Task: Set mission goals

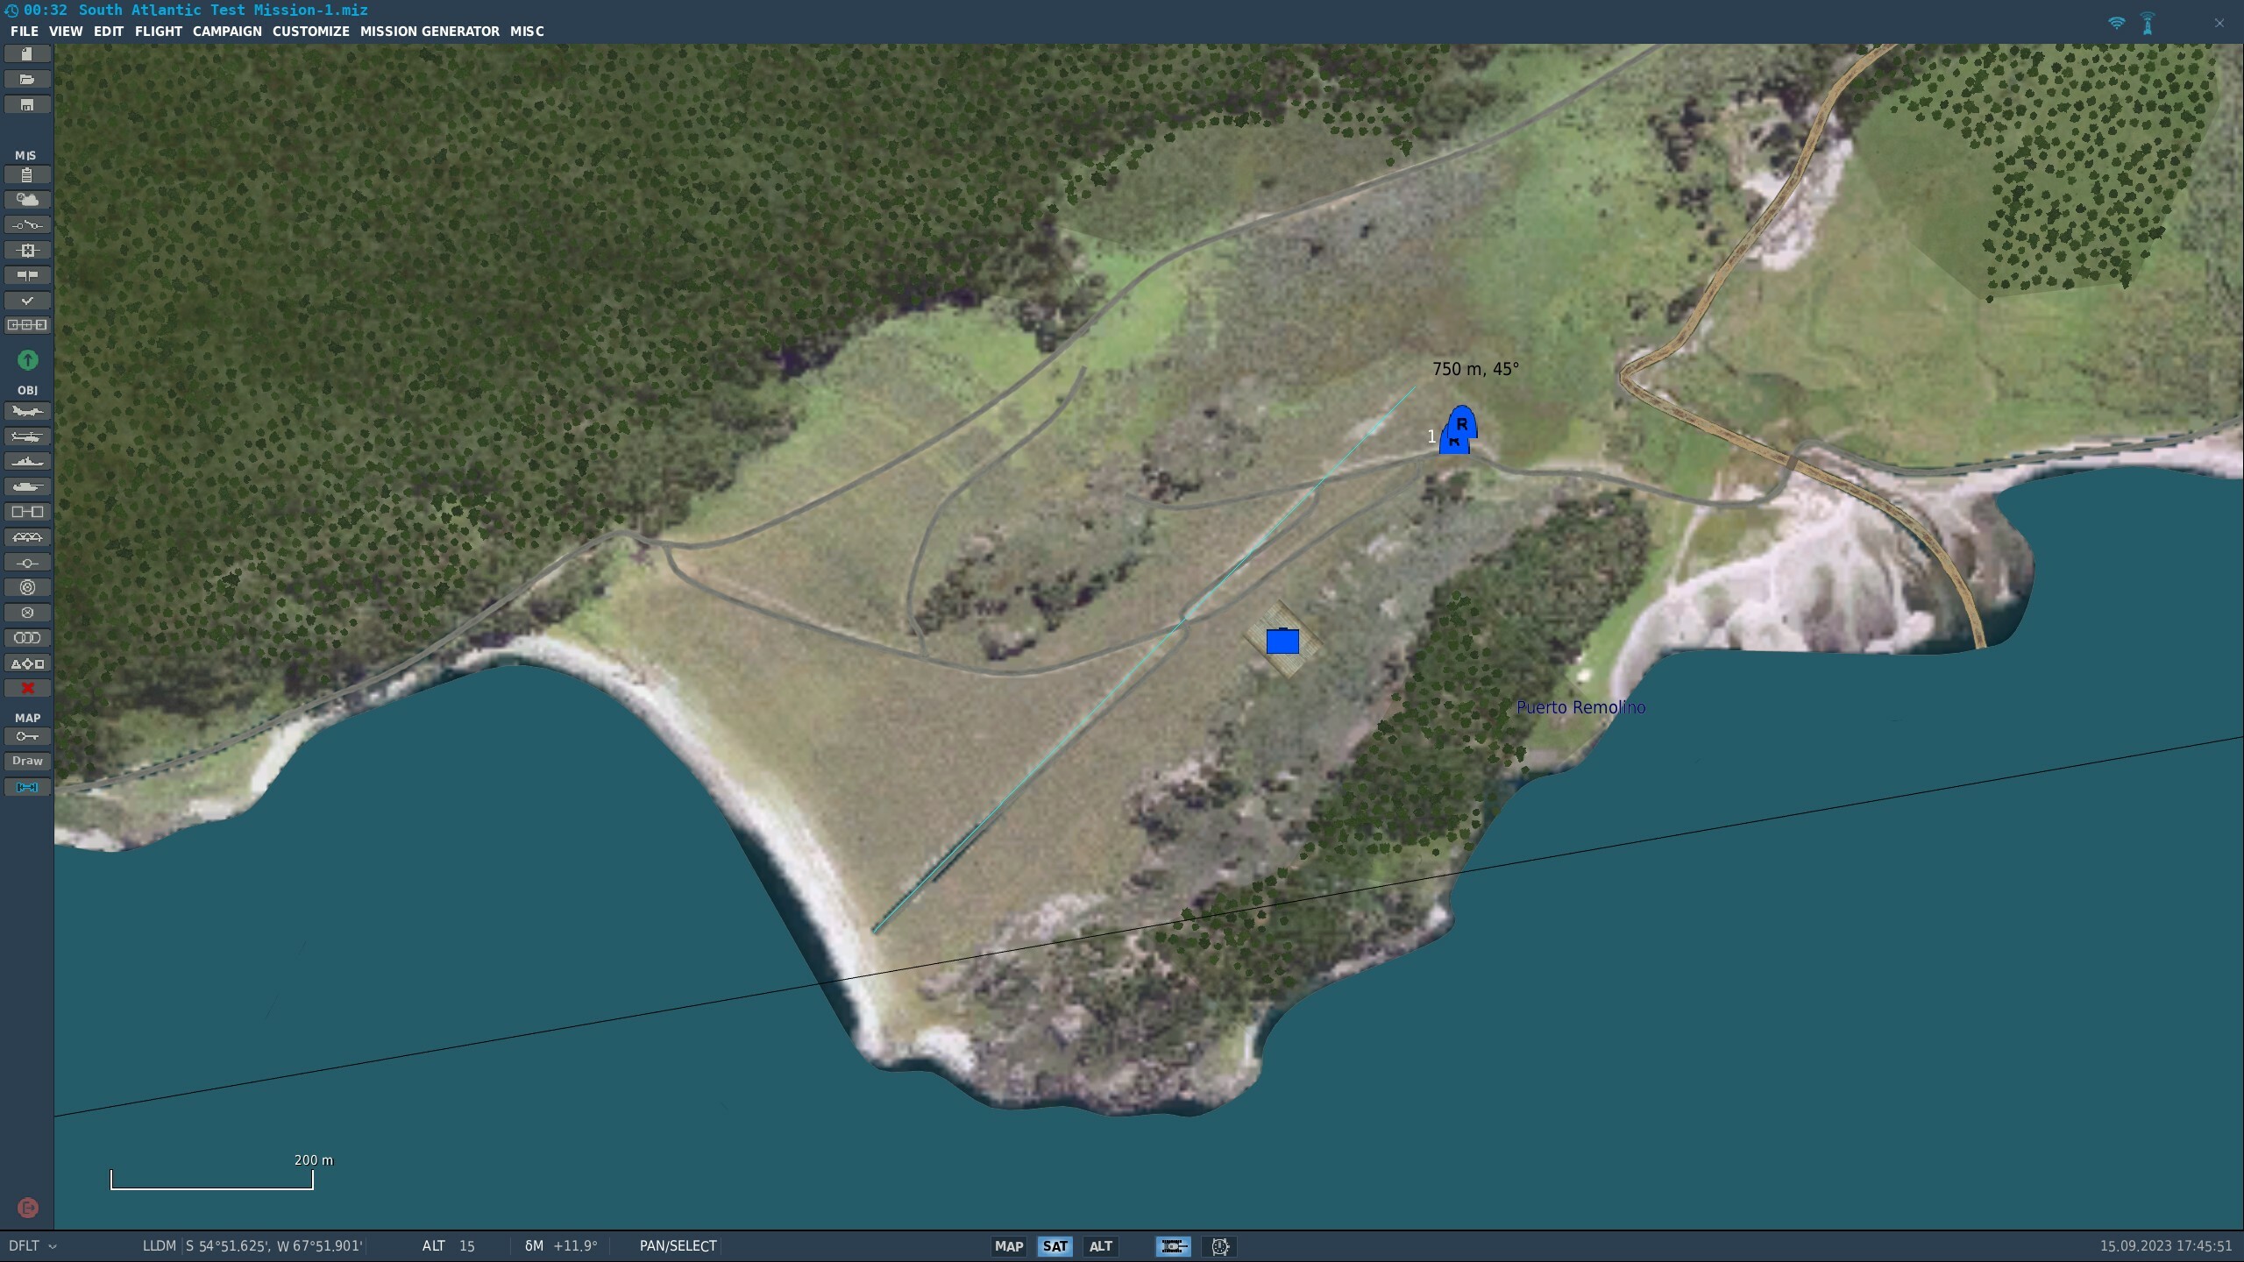Action: (x=27, y=251)
